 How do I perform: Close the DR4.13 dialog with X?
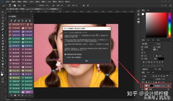click(x=109, y=29)
